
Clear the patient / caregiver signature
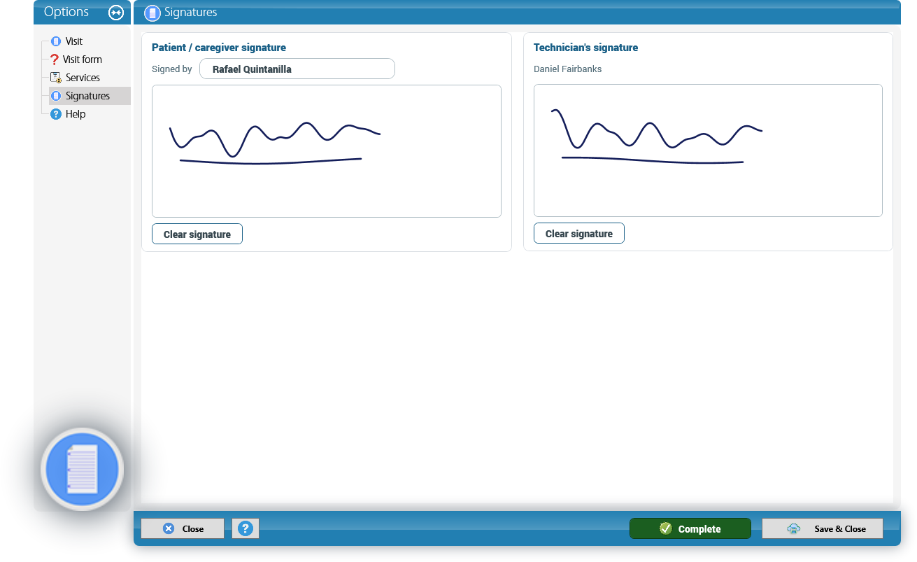197,234
